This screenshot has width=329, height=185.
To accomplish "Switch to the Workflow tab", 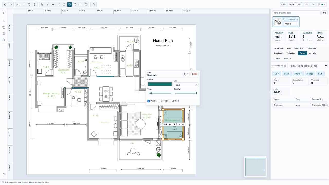I will pyautogui.click(x=278, y=48).
